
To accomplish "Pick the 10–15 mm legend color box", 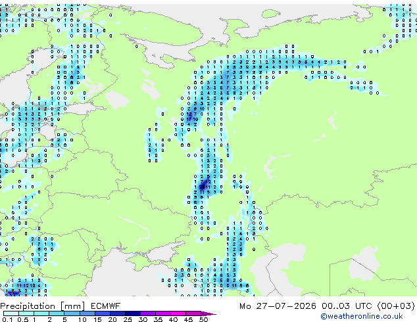I will pos(87,313).
